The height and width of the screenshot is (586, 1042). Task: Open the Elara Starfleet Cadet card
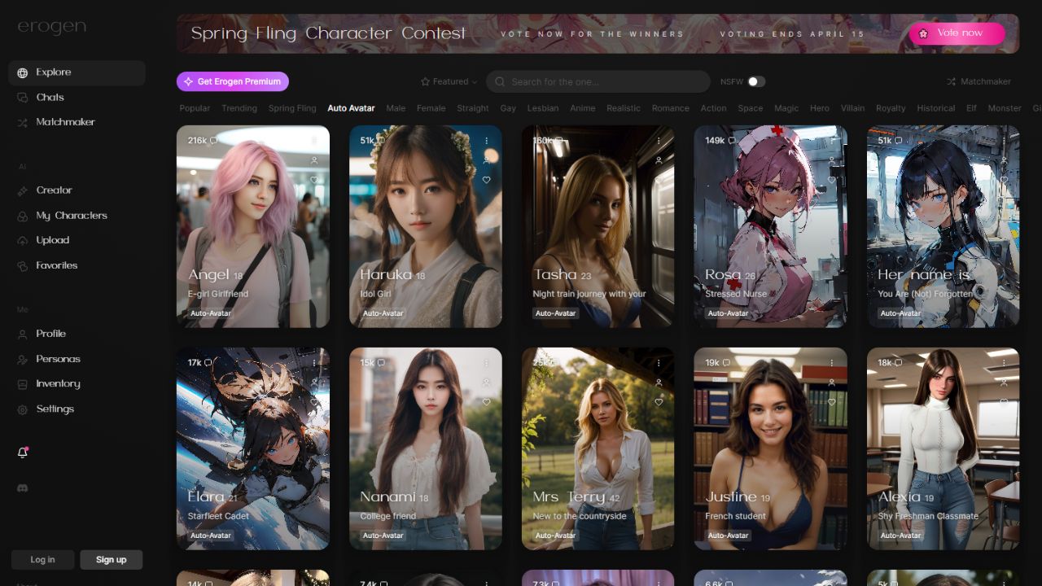[x=253, y=448]
